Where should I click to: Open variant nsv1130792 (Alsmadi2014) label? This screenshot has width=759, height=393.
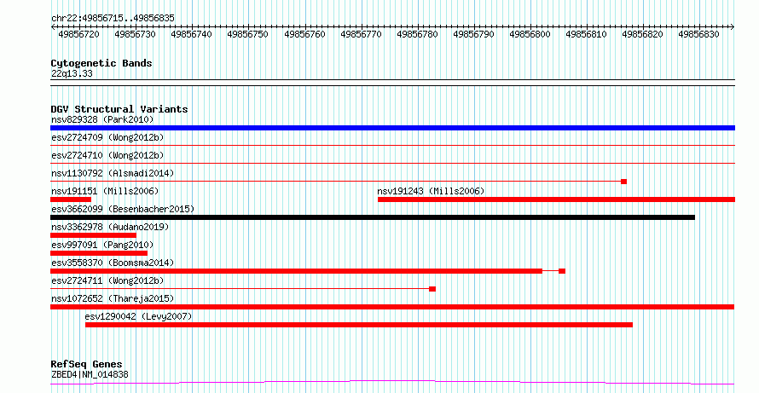tap(113, 173)
